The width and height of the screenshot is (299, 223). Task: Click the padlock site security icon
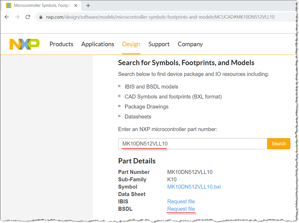[41, 17]
